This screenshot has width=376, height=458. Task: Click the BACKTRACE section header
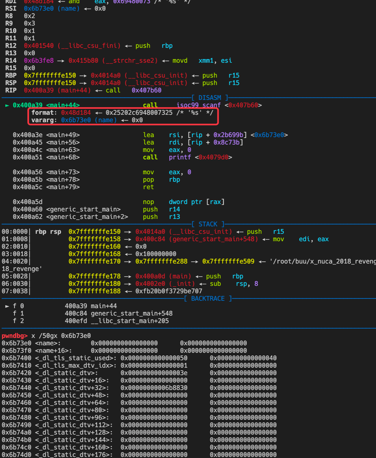pos(208,299)
